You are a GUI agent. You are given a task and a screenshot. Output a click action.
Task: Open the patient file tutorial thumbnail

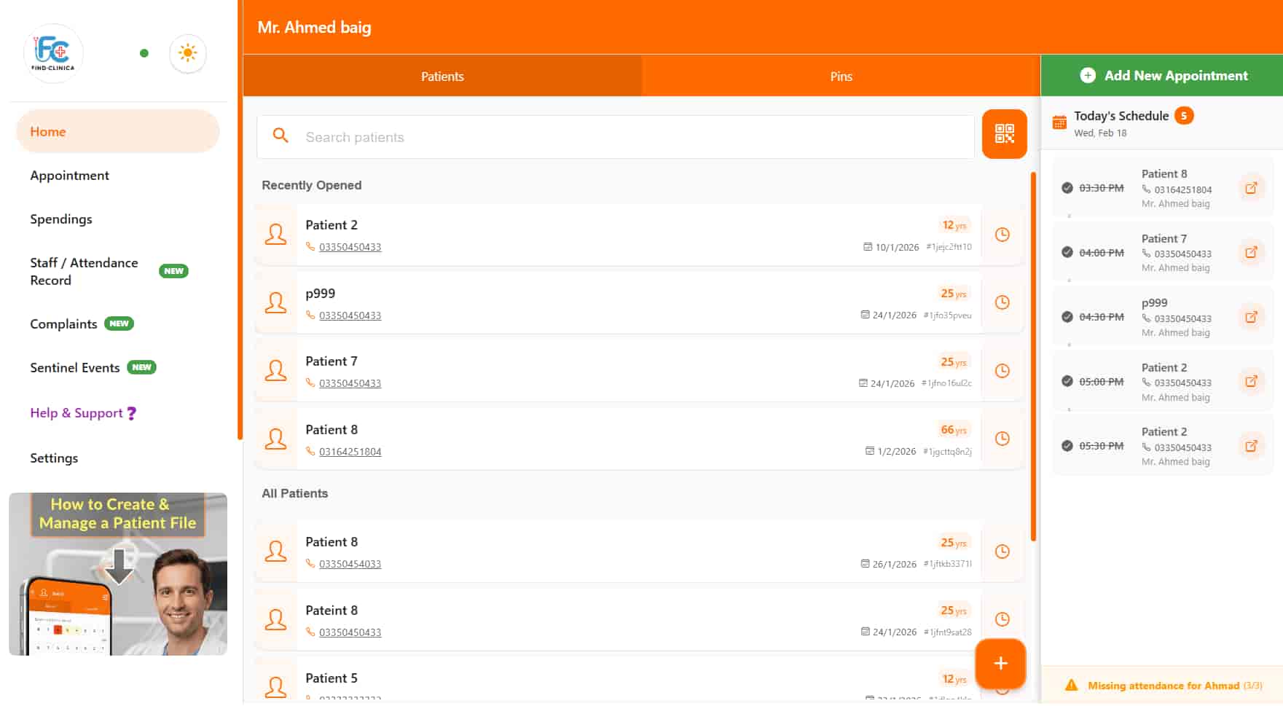(118, 574)
